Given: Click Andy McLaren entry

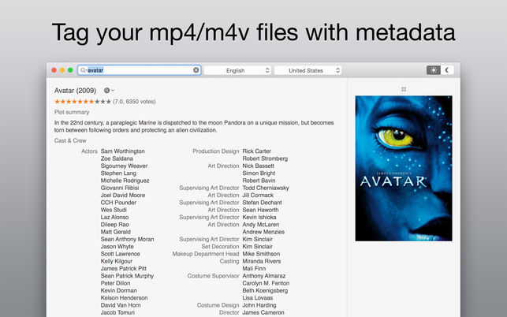Looking at the screenshot, I should click(261, 225).
